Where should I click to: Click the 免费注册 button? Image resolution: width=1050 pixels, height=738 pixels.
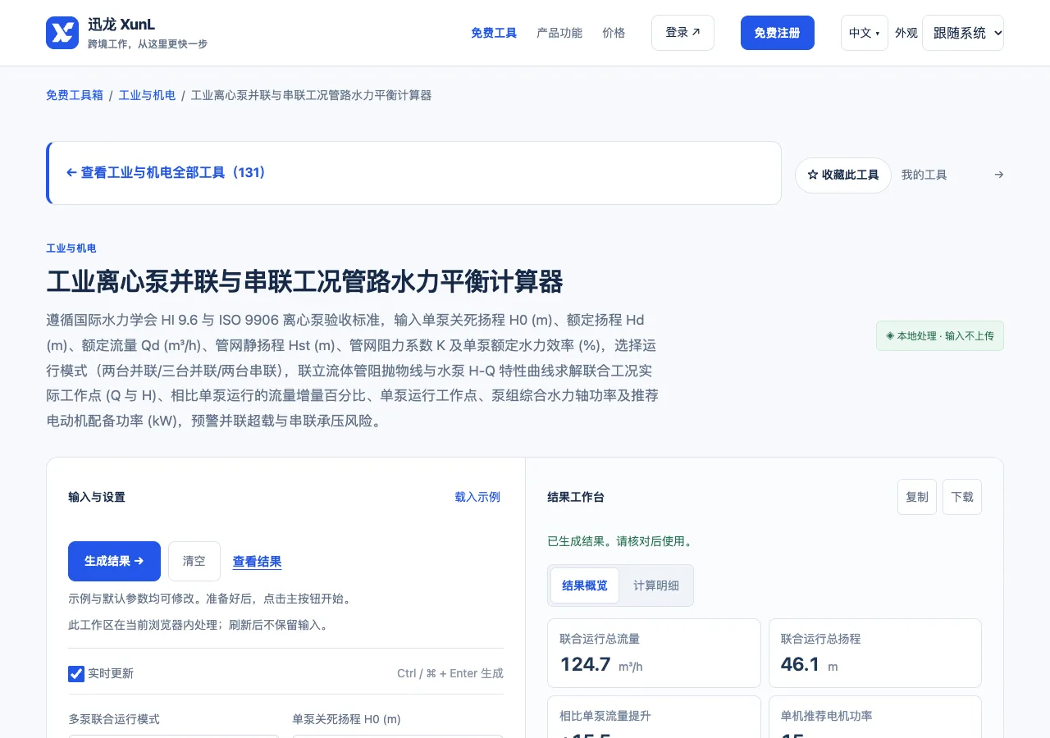click(x=778, y=33)
